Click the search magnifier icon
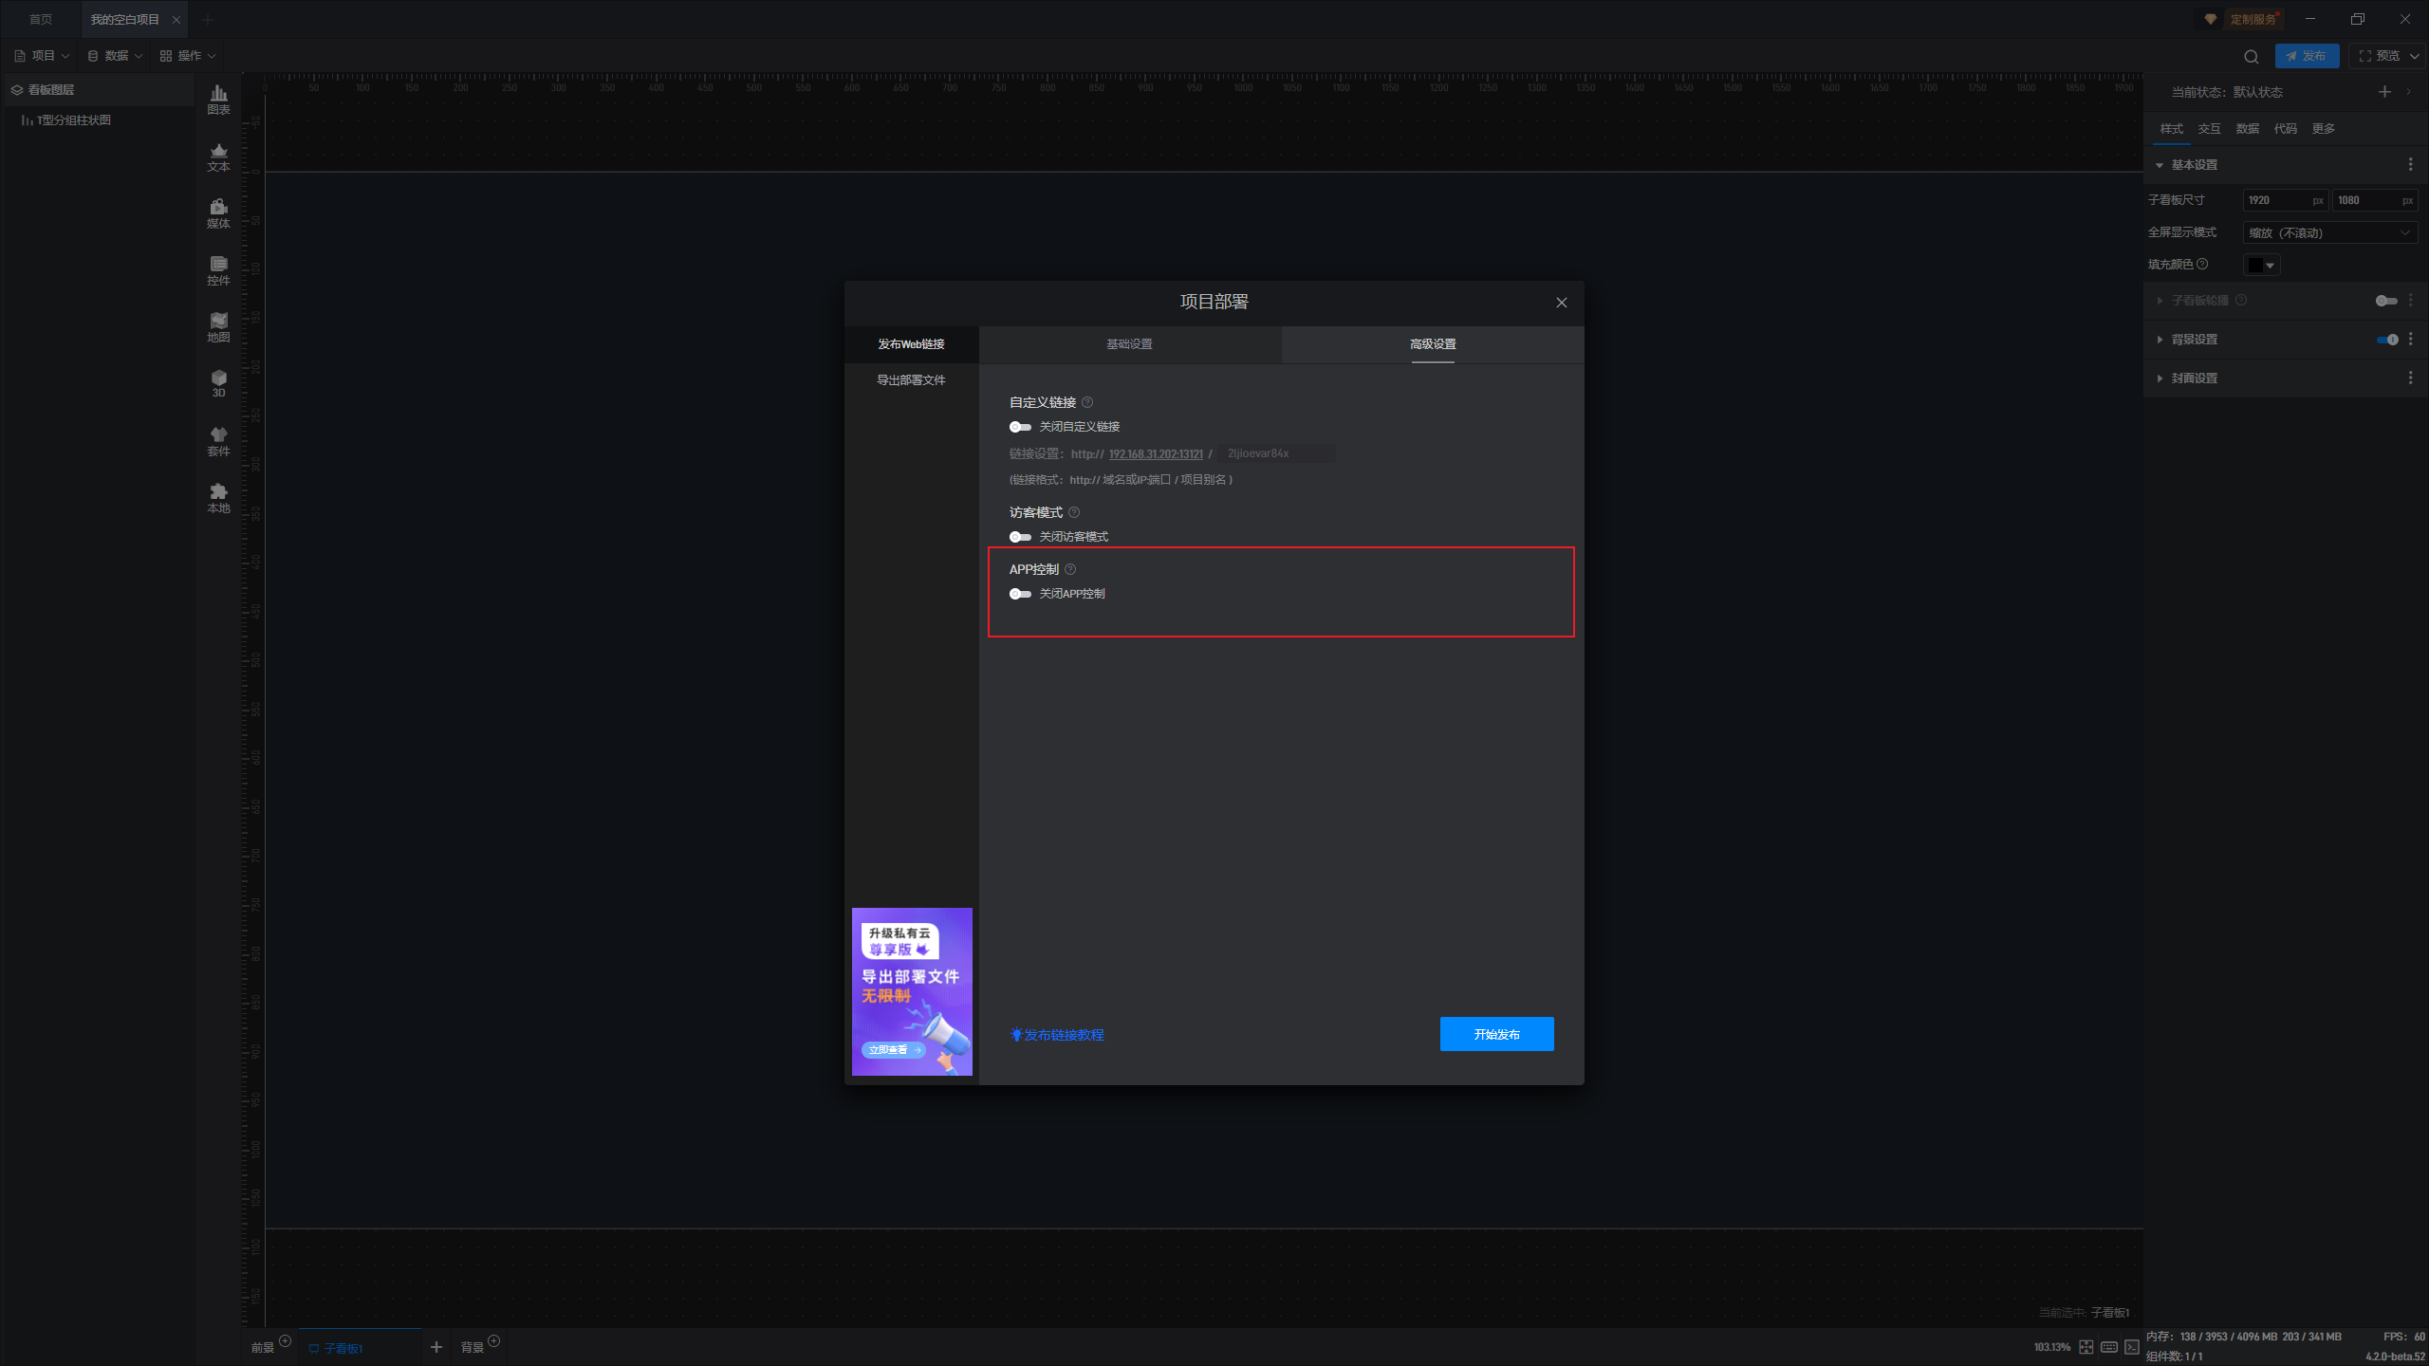 tap(2251, 57)
